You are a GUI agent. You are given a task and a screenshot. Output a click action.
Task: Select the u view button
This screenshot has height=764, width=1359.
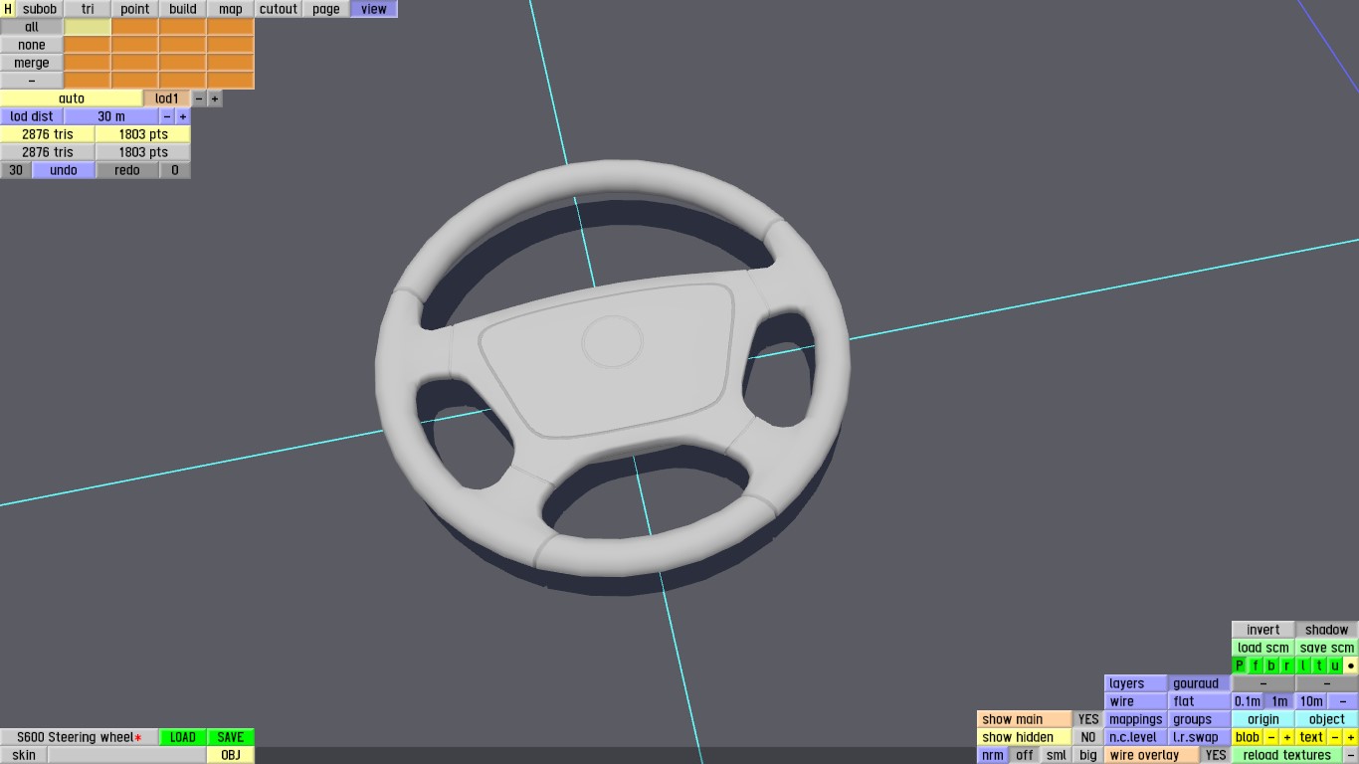click(1335, 666)
